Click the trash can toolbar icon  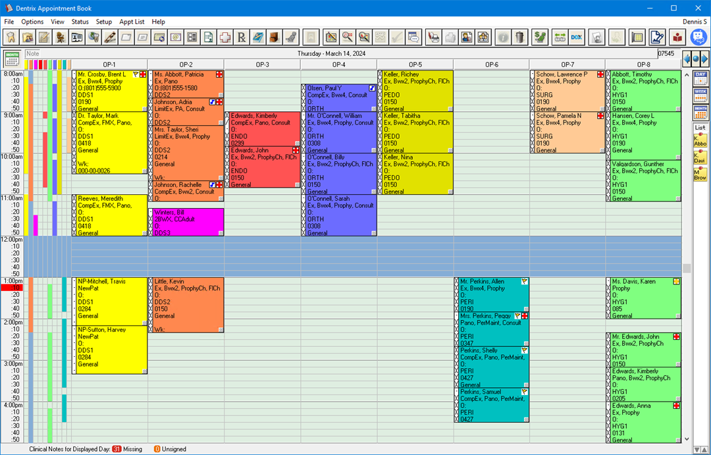coord(519,37)
